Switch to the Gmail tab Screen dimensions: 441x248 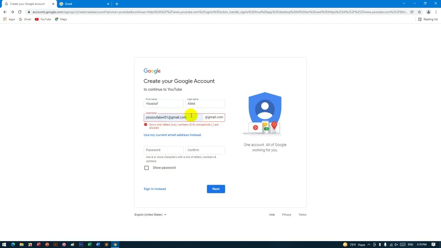tap(83, 4)
